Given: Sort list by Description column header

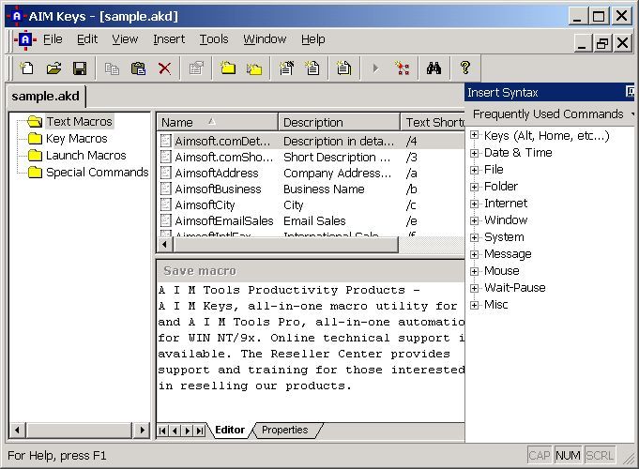Looking at the screenshot, I should click(x=339, y=122).
